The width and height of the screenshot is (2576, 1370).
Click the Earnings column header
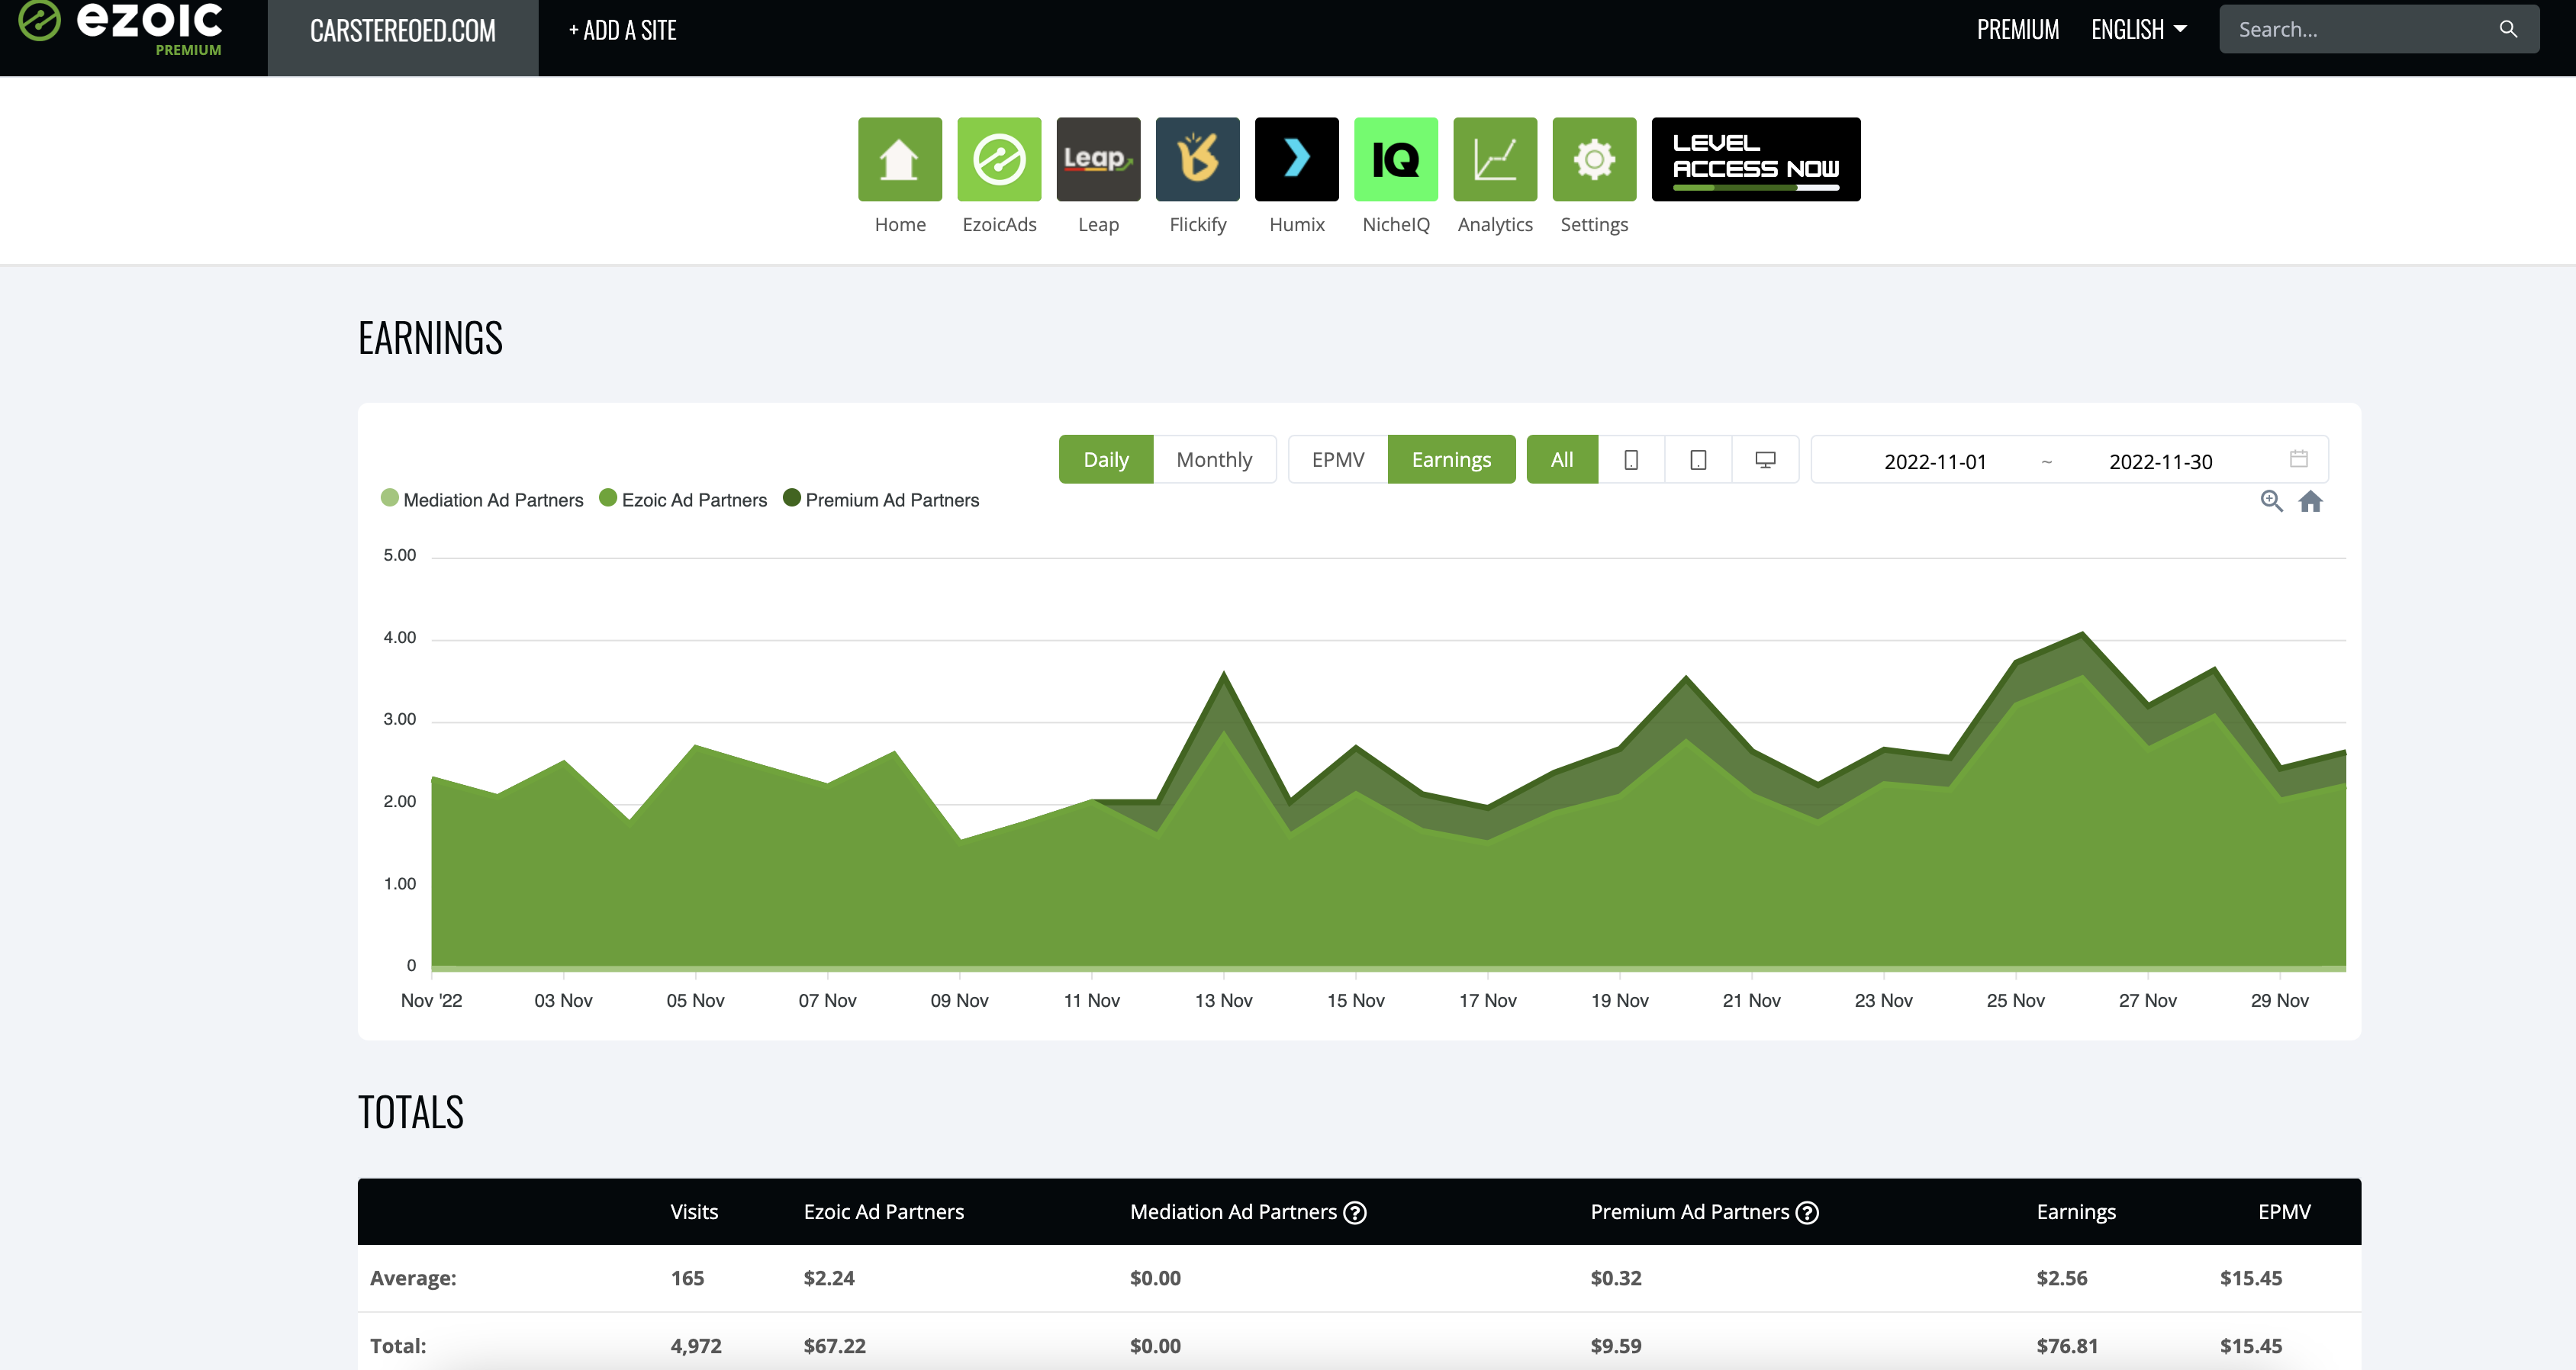[2076, 1211]
